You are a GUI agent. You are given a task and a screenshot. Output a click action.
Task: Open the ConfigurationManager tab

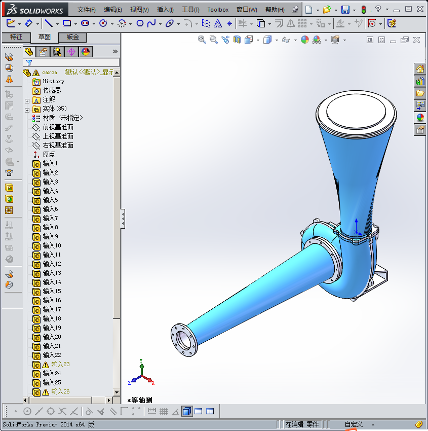(57, 52)
